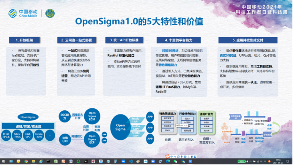Launch Google Chrome from the taskbar
This screenshot has height=165, width=293.
click(x=26, y=161)
